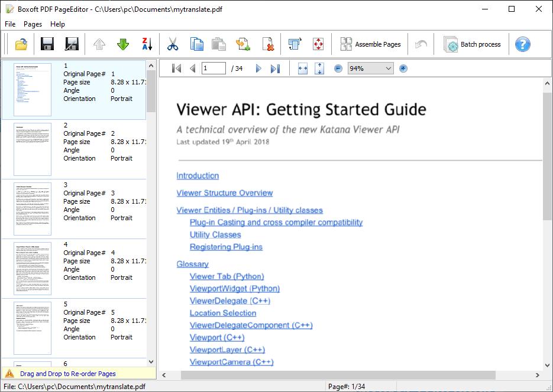Viewport: 553px width, 392px height.
Task: Click the document horizontal scroll left arrow
Action: coord(164,375)
